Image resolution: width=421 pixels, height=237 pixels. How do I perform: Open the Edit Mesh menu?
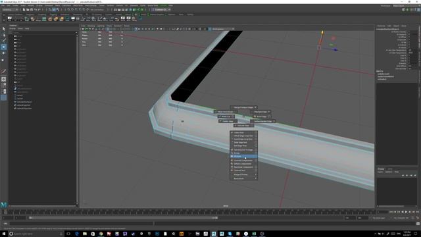tap(66, 6)
